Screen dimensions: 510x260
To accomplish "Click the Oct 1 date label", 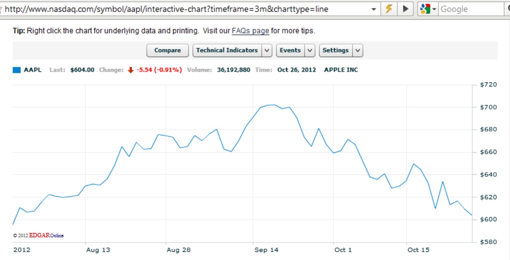I will point(343,250).
